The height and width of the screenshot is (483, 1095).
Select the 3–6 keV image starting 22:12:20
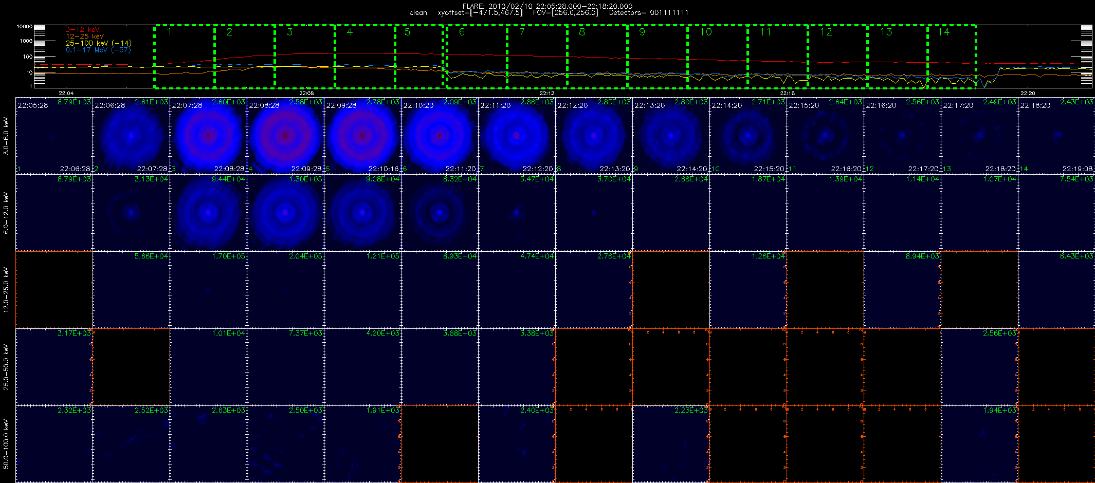[594, 136]
